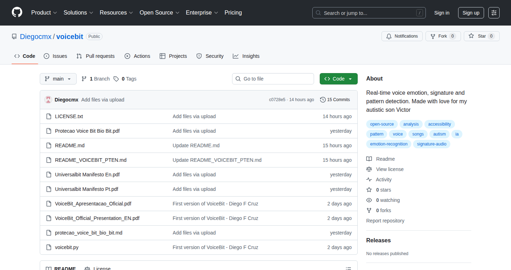The height and width of the screenshot is (270, 511).
Task: Focus the Search or jump to field
Action: [369, 13]
